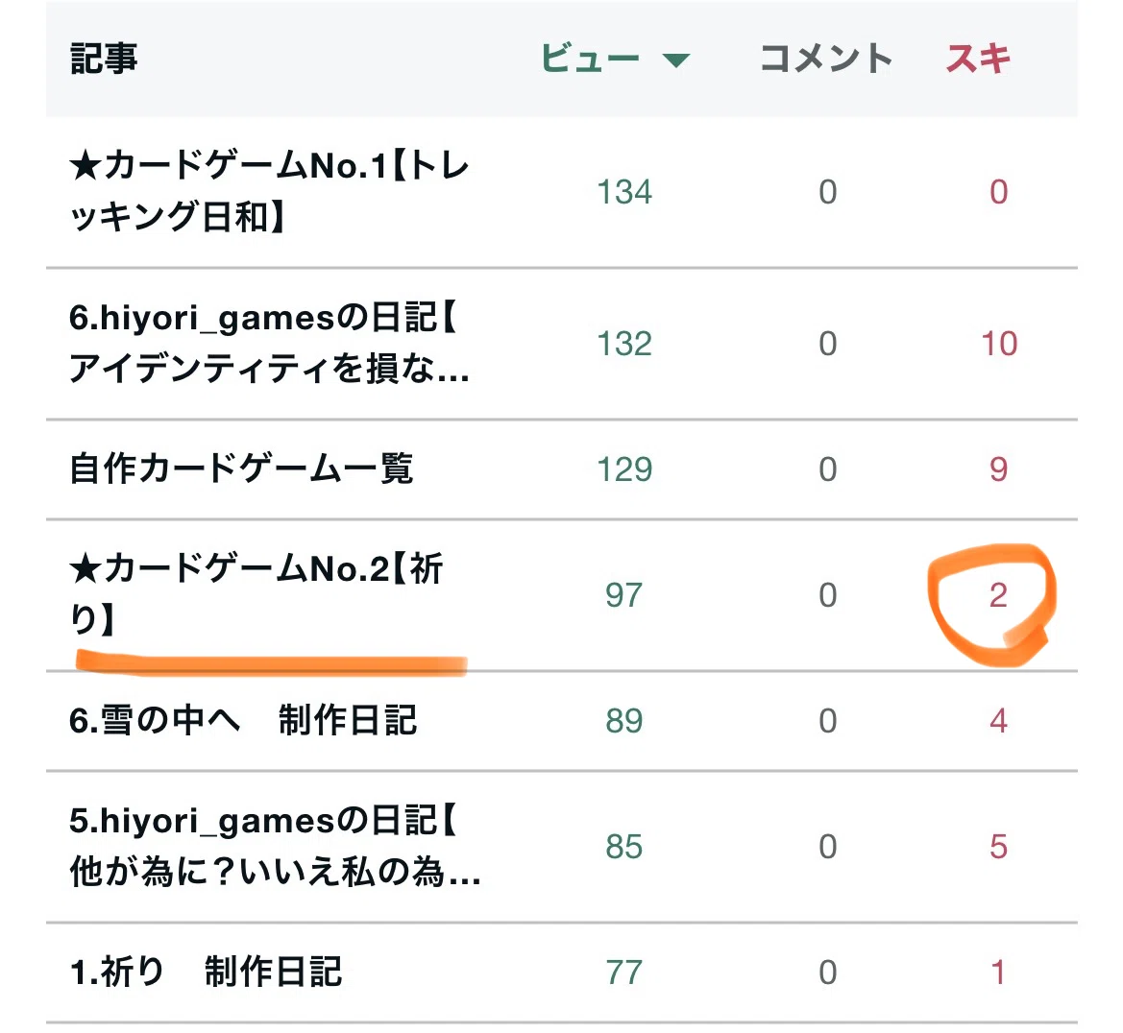Open 6.雪の中へ 制作日記 article
1123x1033 pixels.
pyautogui.click(x=243, y=721)
